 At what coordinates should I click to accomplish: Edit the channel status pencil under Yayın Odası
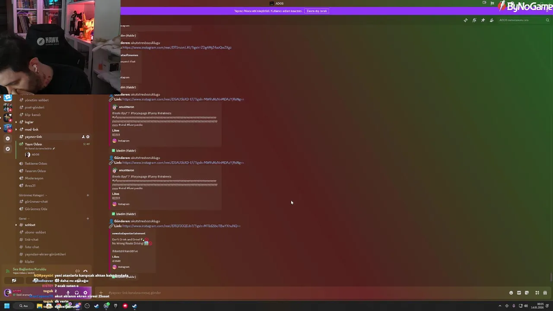pyautogui.click(x=54, y=149)
